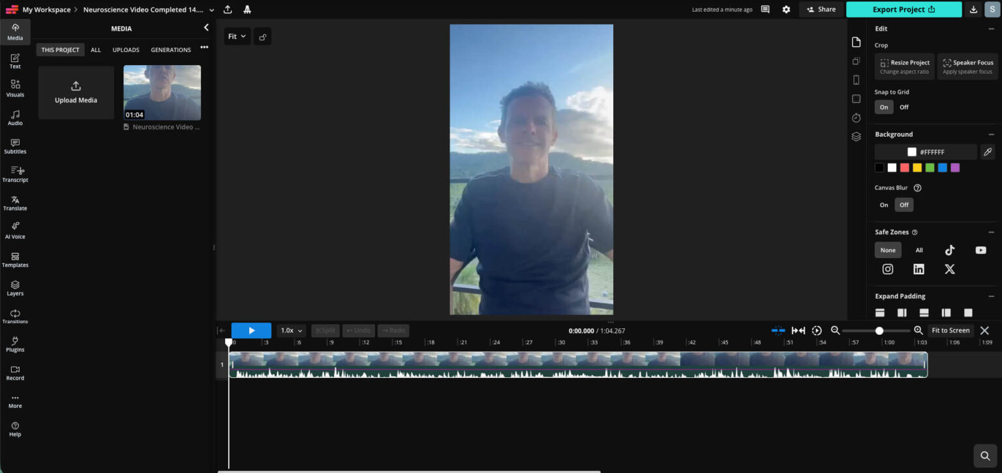Open the Subtitles panel

point(15,147)
